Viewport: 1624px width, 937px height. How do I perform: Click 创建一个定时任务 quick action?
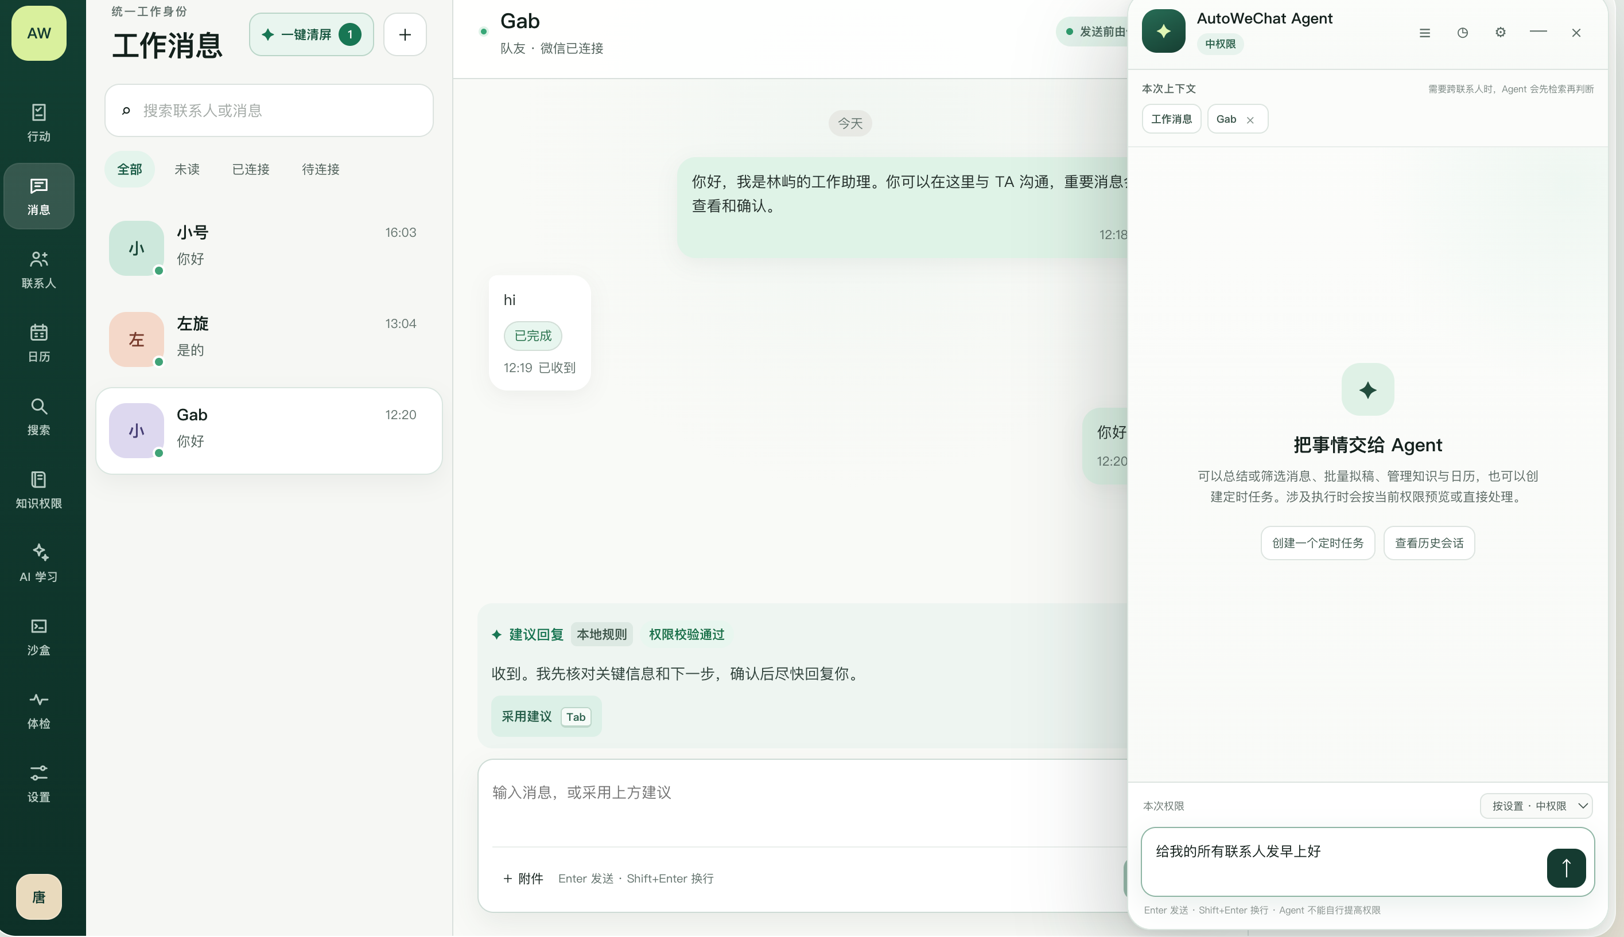tap(1318, 542)
